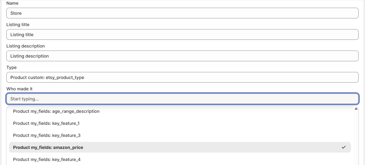Click the Store text in Name field
This screenshot has height=165, width=365.
point(16,13)
